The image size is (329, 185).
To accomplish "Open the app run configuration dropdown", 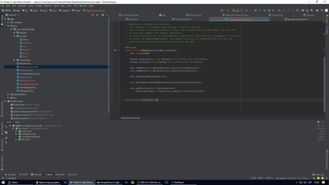I will 237,10.
